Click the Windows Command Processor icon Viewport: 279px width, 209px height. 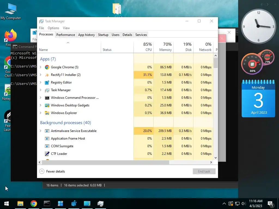click(x=47, y=98)
